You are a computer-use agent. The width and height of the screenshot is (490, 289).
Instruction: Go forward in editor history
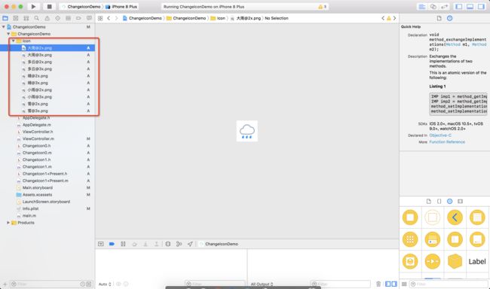[116, 18]
